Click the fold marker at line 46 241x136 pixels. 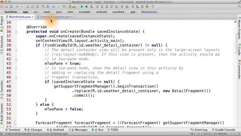click(x=16, y=78)
